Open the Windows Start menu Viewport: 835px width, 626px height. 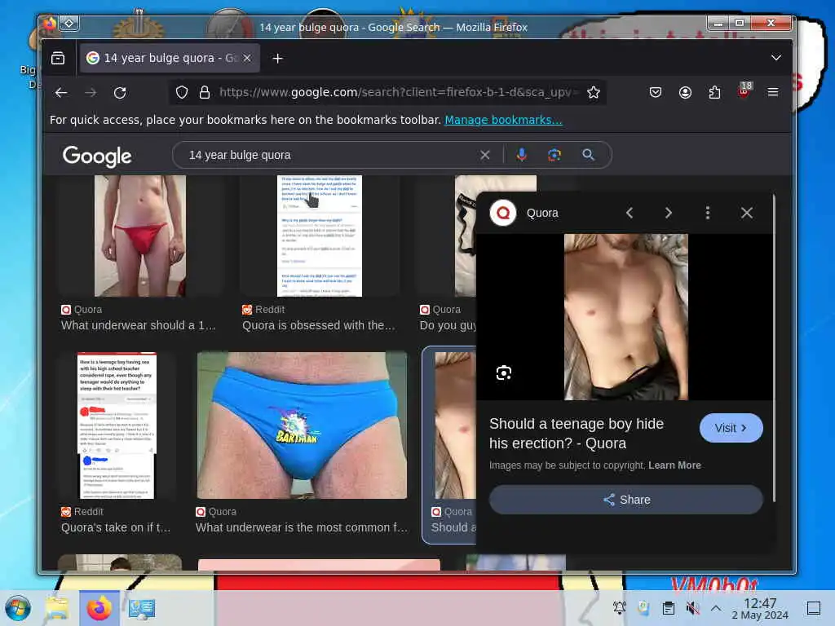18,608
